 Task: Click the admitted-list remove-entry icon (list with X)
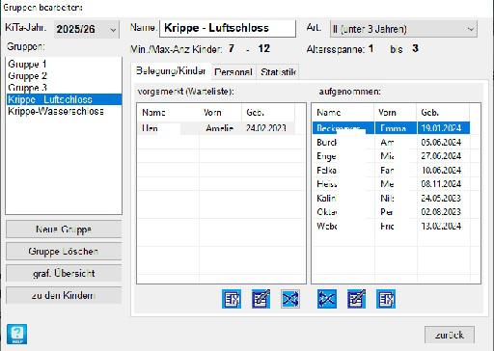[386, 299]
